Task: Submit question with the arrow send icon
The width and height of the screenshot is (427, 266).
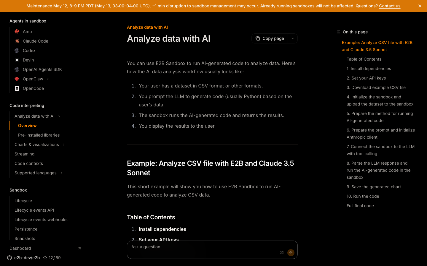Action: point(291,253)
